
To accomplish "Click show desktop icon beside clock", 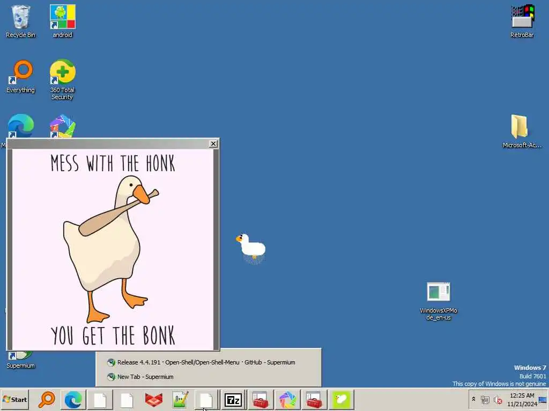I will pyautogui.click(x=543, y=400).
